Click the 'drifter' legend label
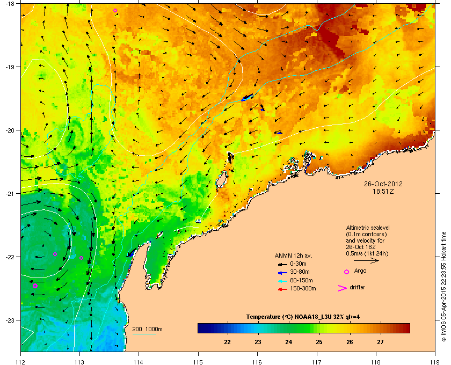The image size is (451, 365). pyautogui.click(x=357, y=287)
